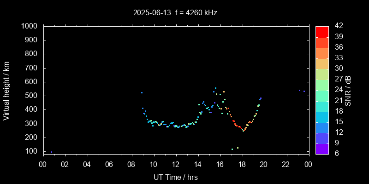Click the 'UT Time / hrs' axis label

(x=175, y=177)
